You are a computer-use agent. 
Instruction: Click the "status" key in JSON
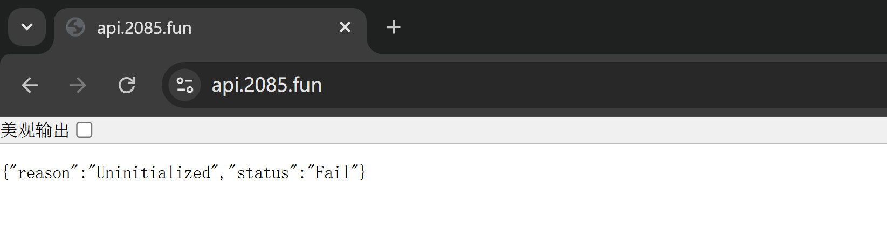pyautogui.click(x=263, y=173)
